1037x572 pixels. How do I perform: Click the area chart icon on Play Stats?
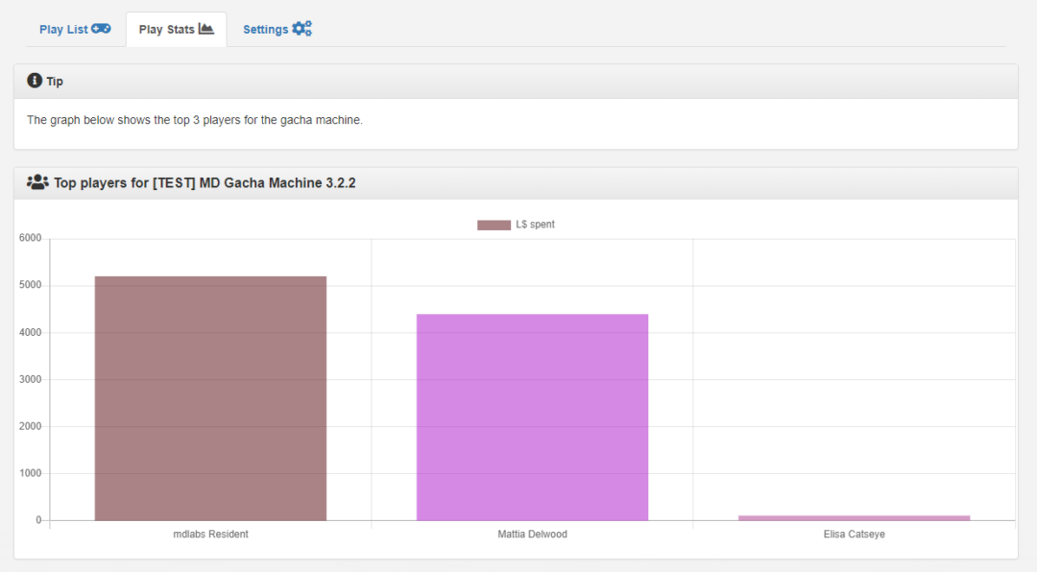(205, 29)
